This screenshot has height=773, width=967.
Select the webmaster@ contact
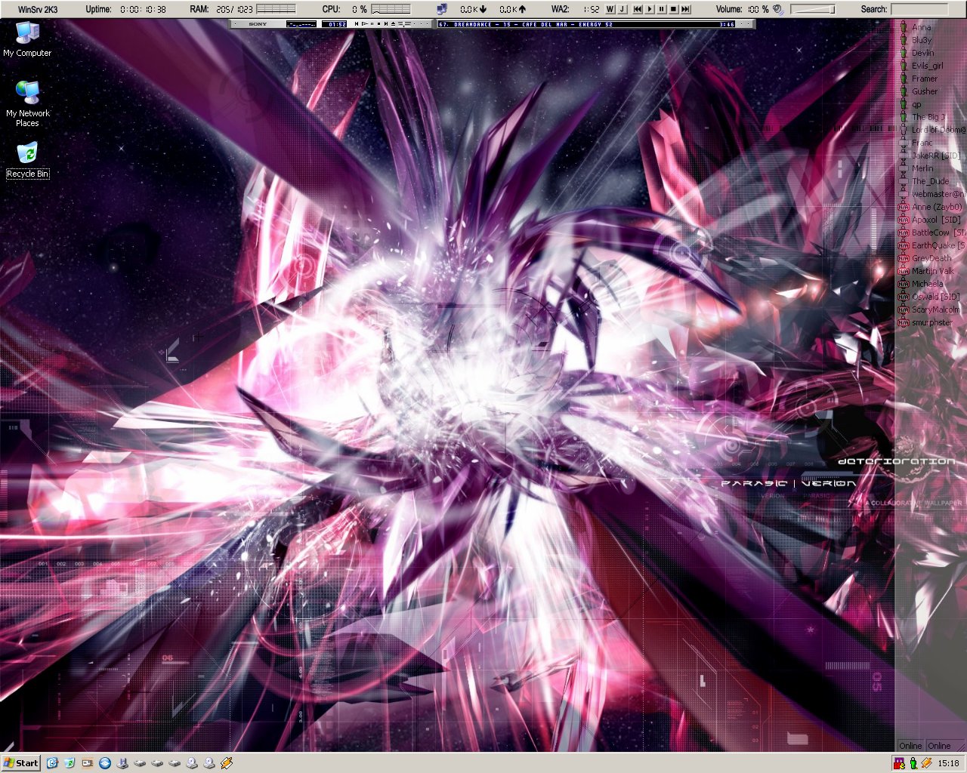pos(938,194)
